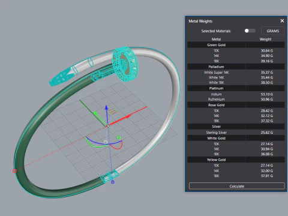The image size is (288, 216).
Task: Click the gumball origin point at the axes center
Action: (x=108, y=126)
